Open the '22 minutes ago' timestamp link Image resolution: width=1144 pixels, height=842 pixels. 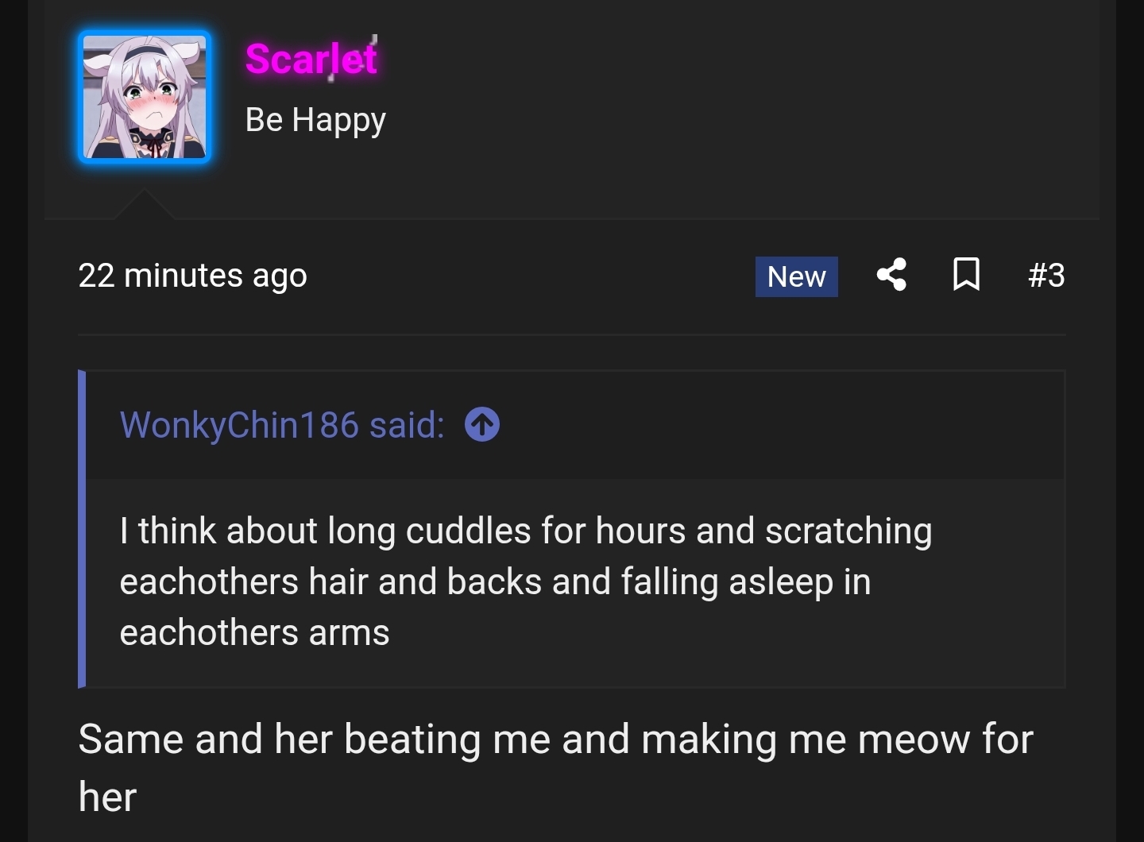click(x=192, y=276)
